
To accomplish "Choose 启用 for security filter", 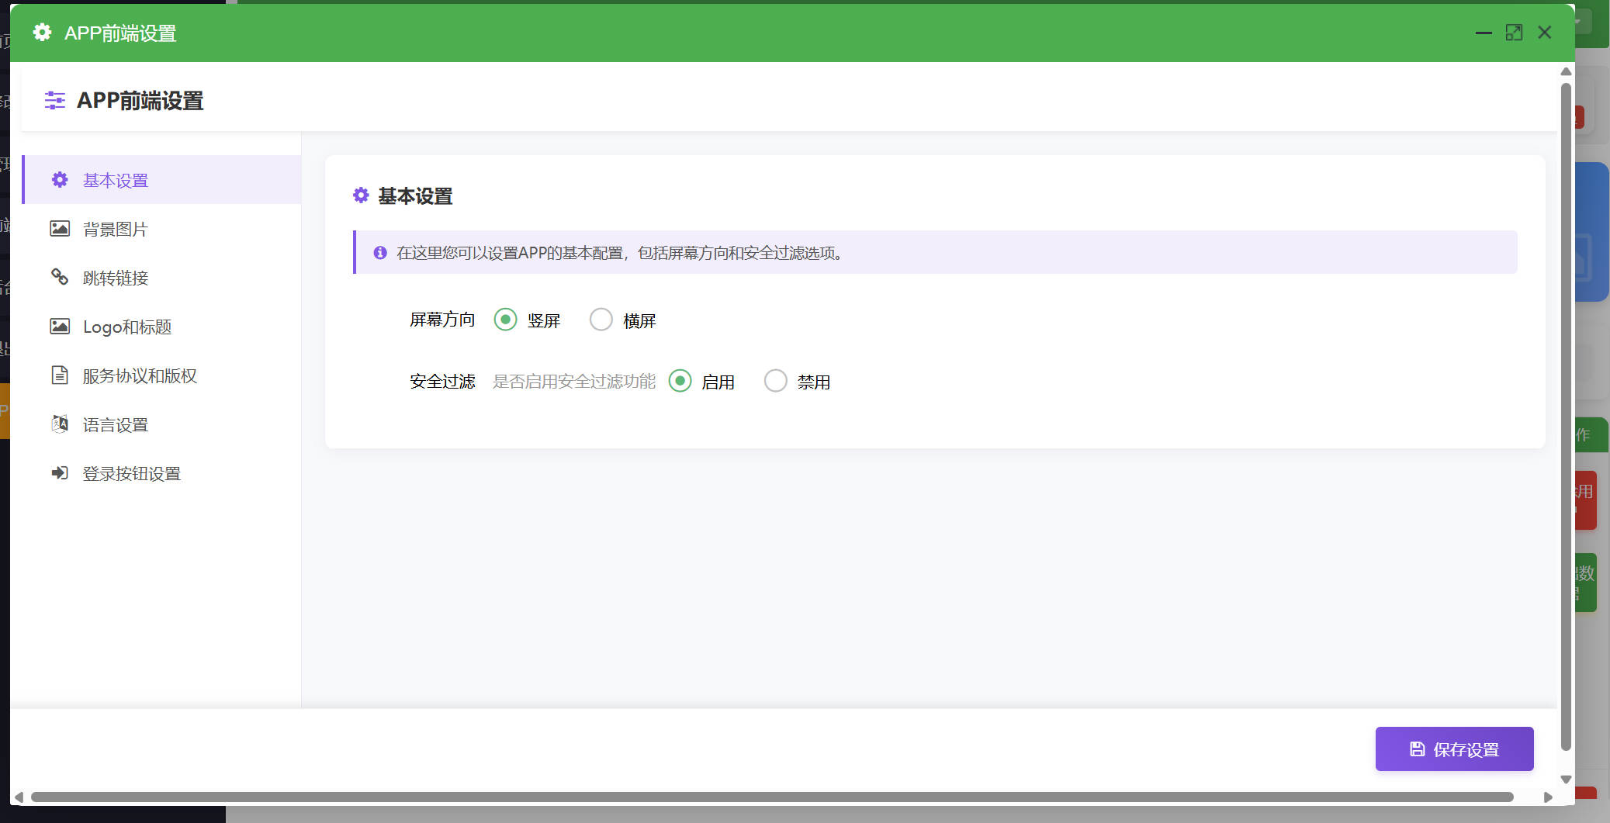I will tap(680, 381).
